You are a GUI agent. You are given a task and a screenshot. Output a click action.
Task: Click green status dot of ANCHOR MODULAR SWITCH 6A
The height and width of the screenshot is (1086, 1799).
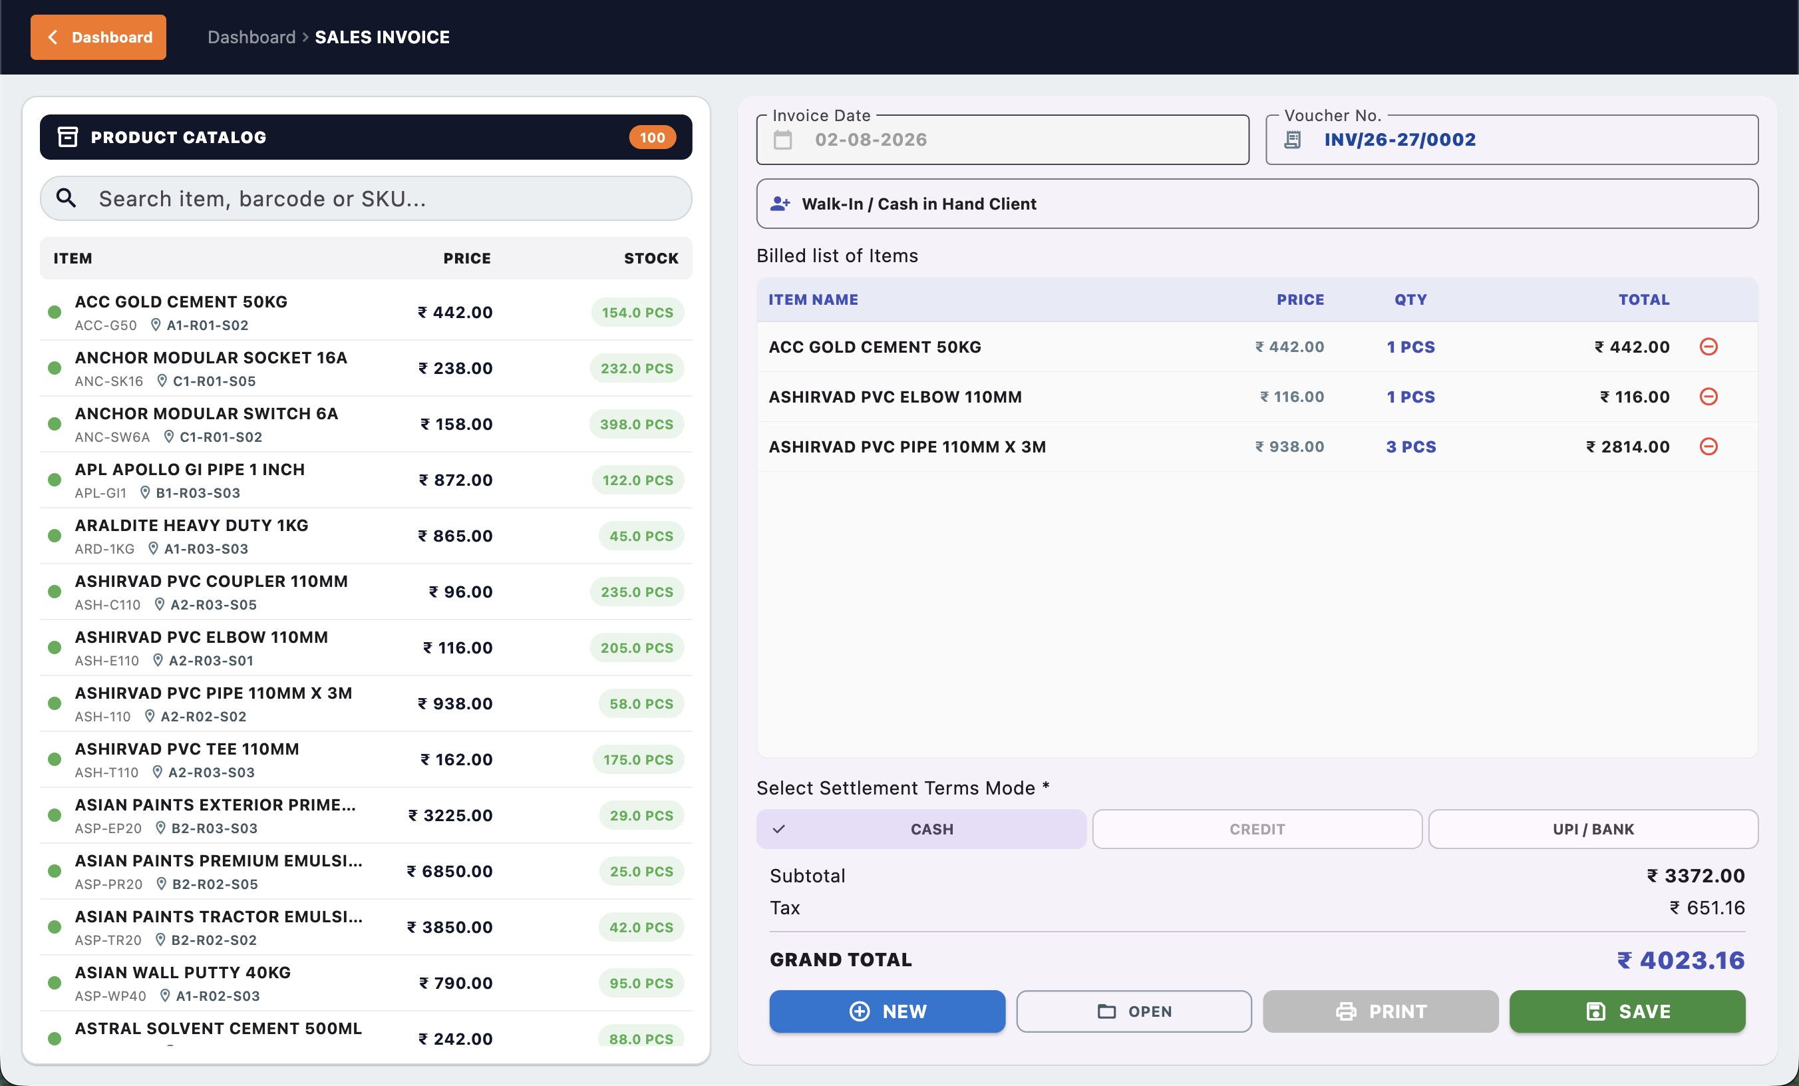click(54, 425)
